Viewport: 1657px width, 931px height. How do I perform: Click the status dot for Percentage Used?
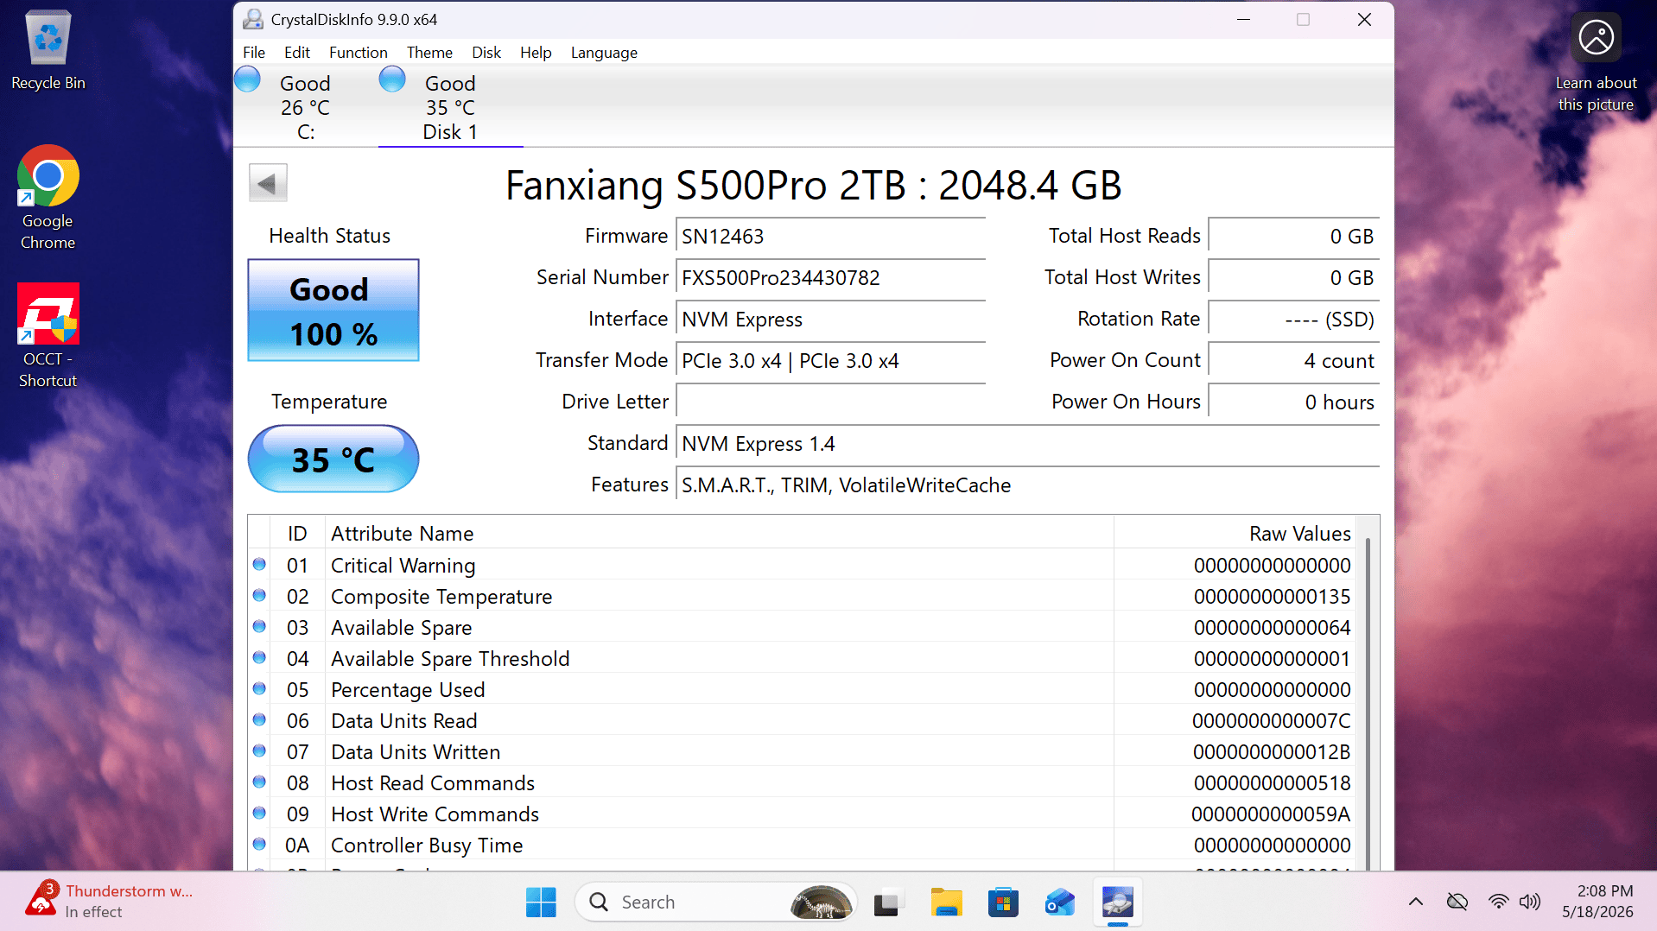coord(259,688)
